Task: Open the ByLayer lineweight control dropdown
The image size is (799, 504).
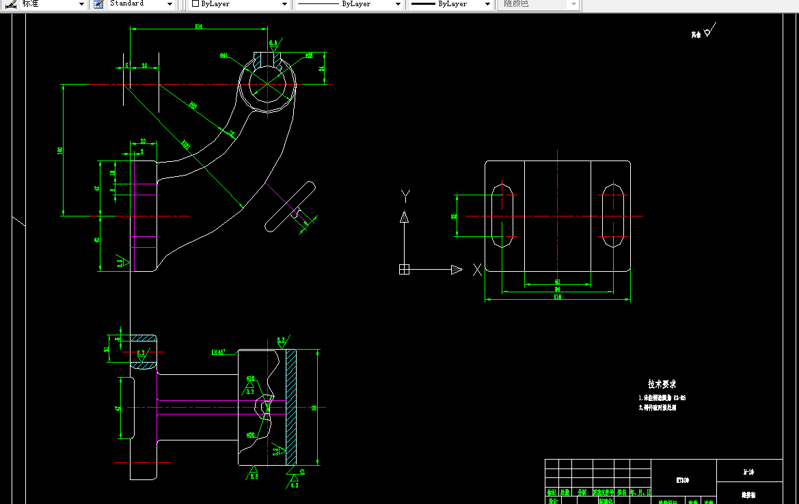Action: pos(487,4)
